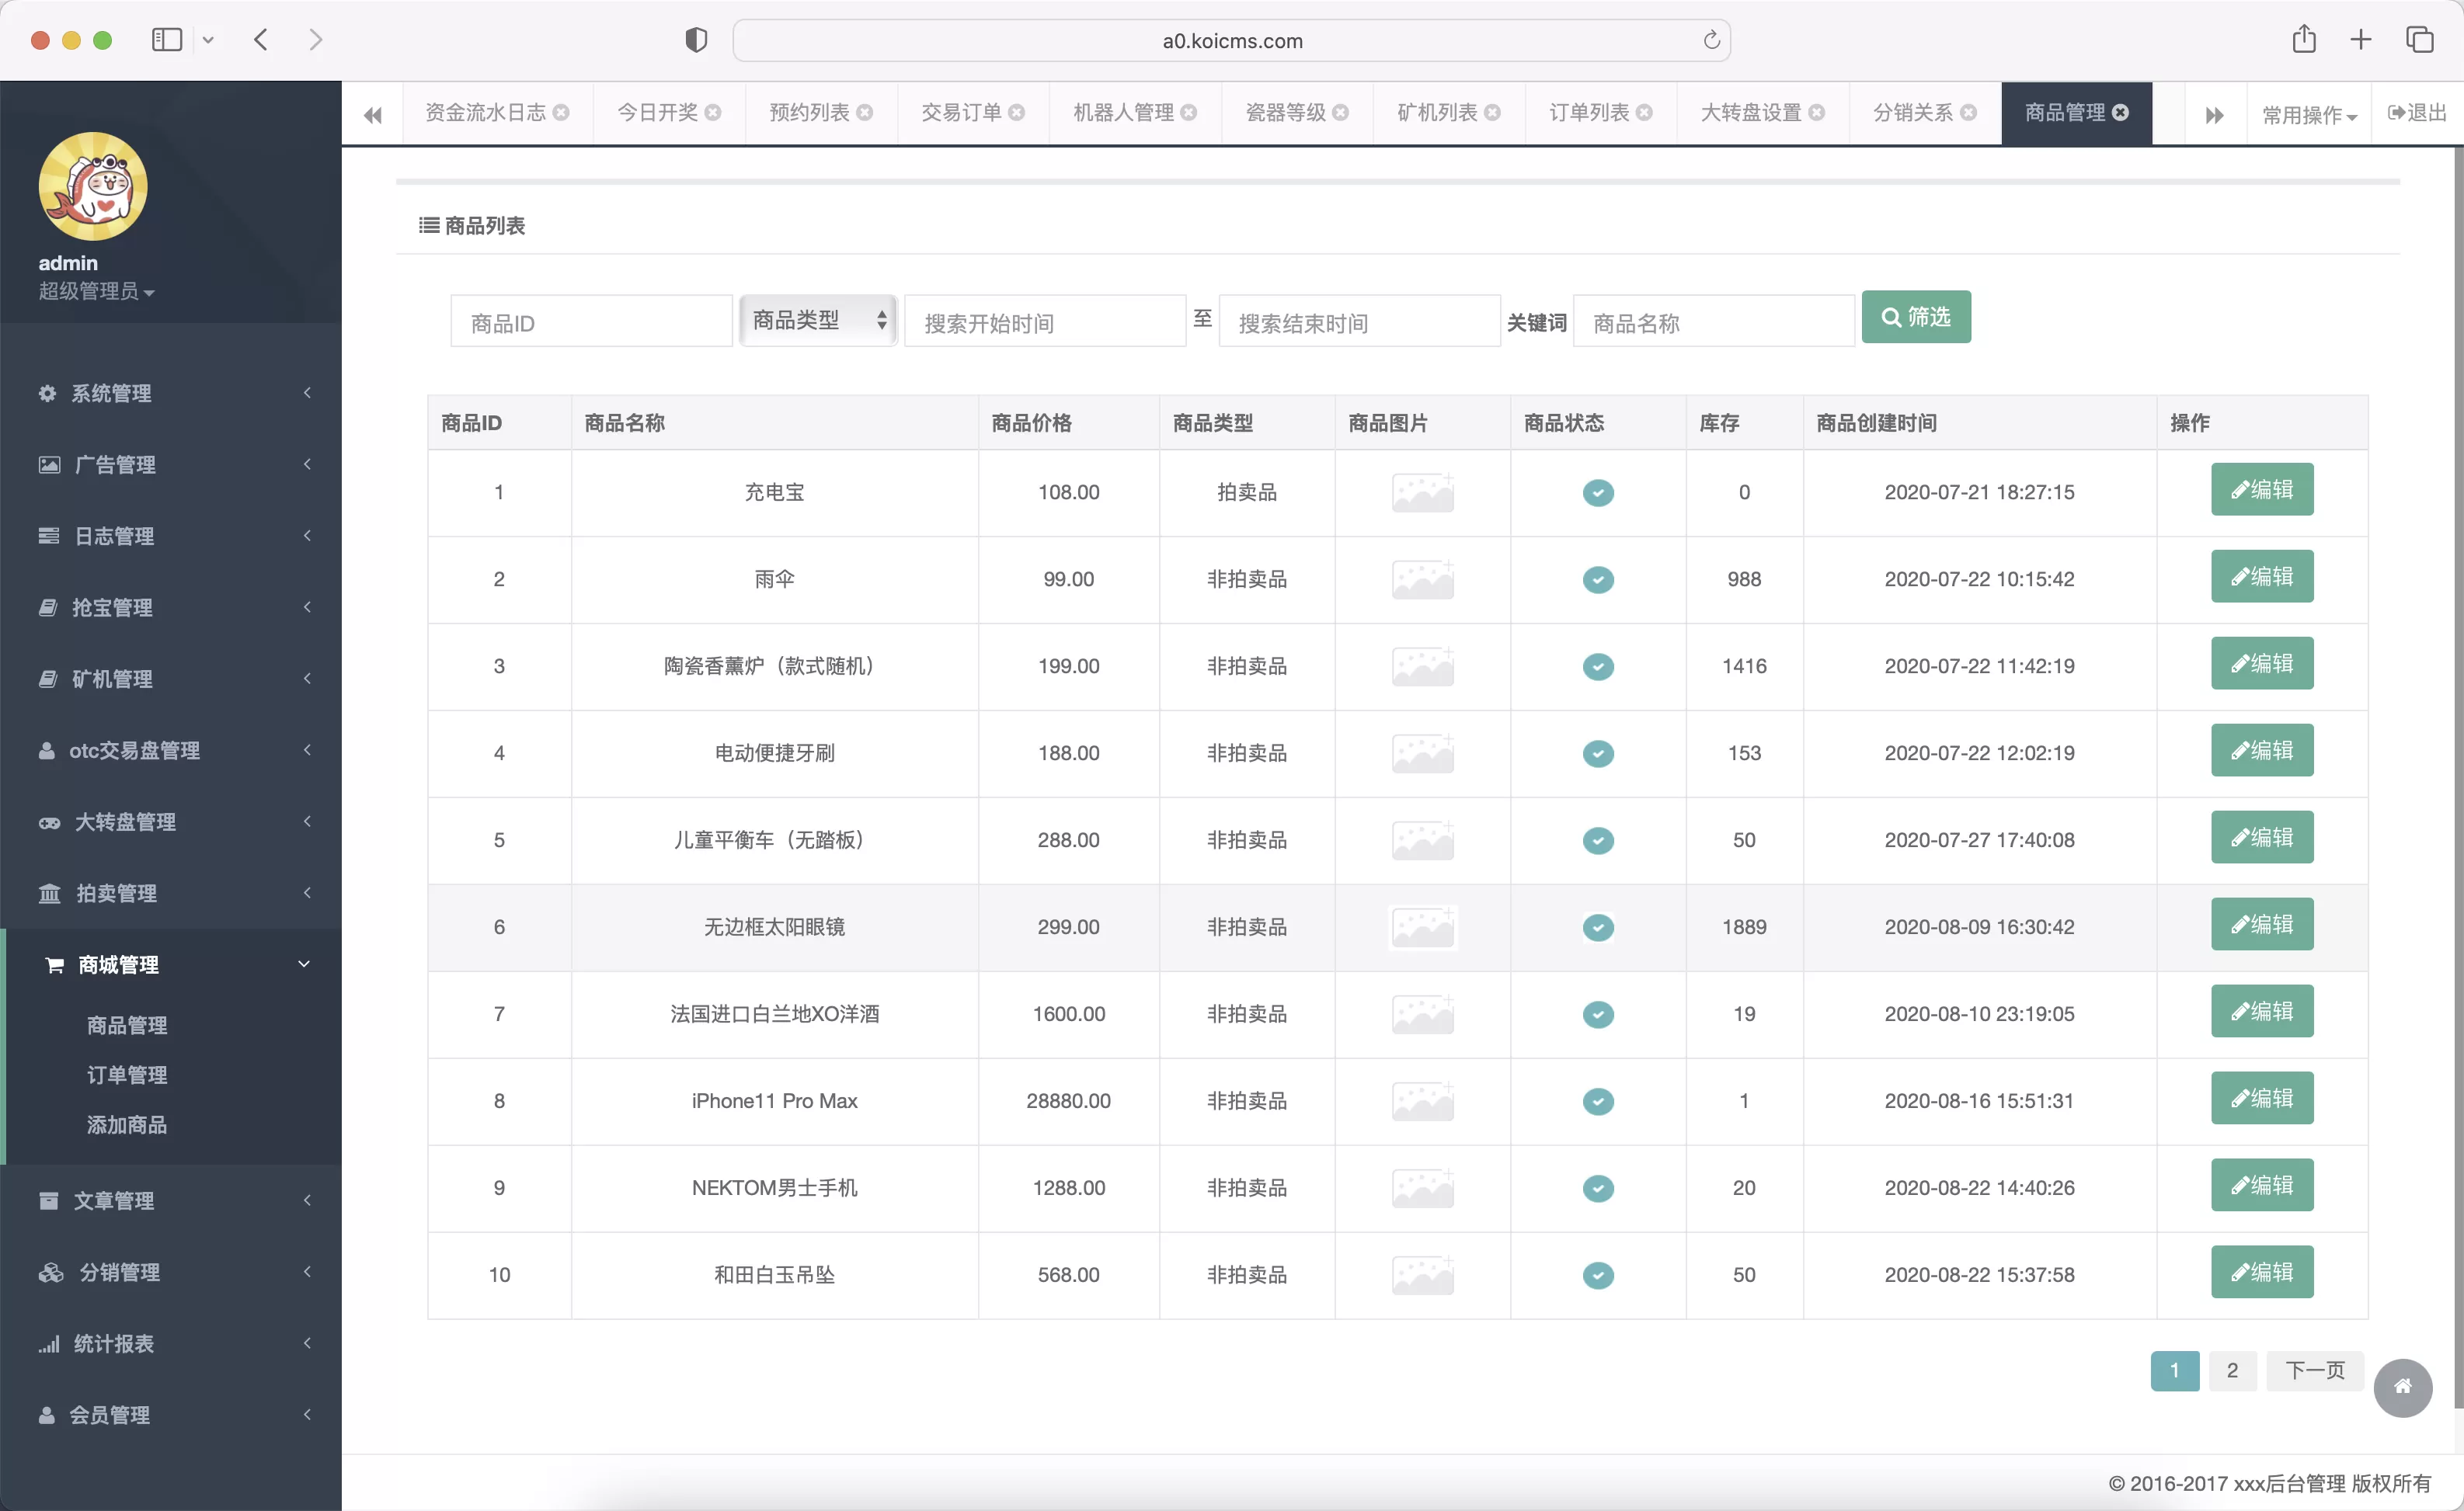Click the browser back arrow
Viewport: 2464px width, 1511px height.
(261, 40)
